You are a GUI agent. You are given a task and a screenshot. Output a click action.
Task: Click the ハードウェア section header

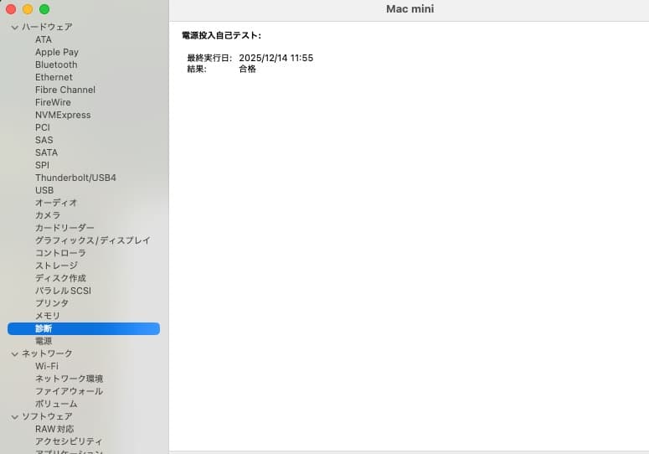(47, 27)
